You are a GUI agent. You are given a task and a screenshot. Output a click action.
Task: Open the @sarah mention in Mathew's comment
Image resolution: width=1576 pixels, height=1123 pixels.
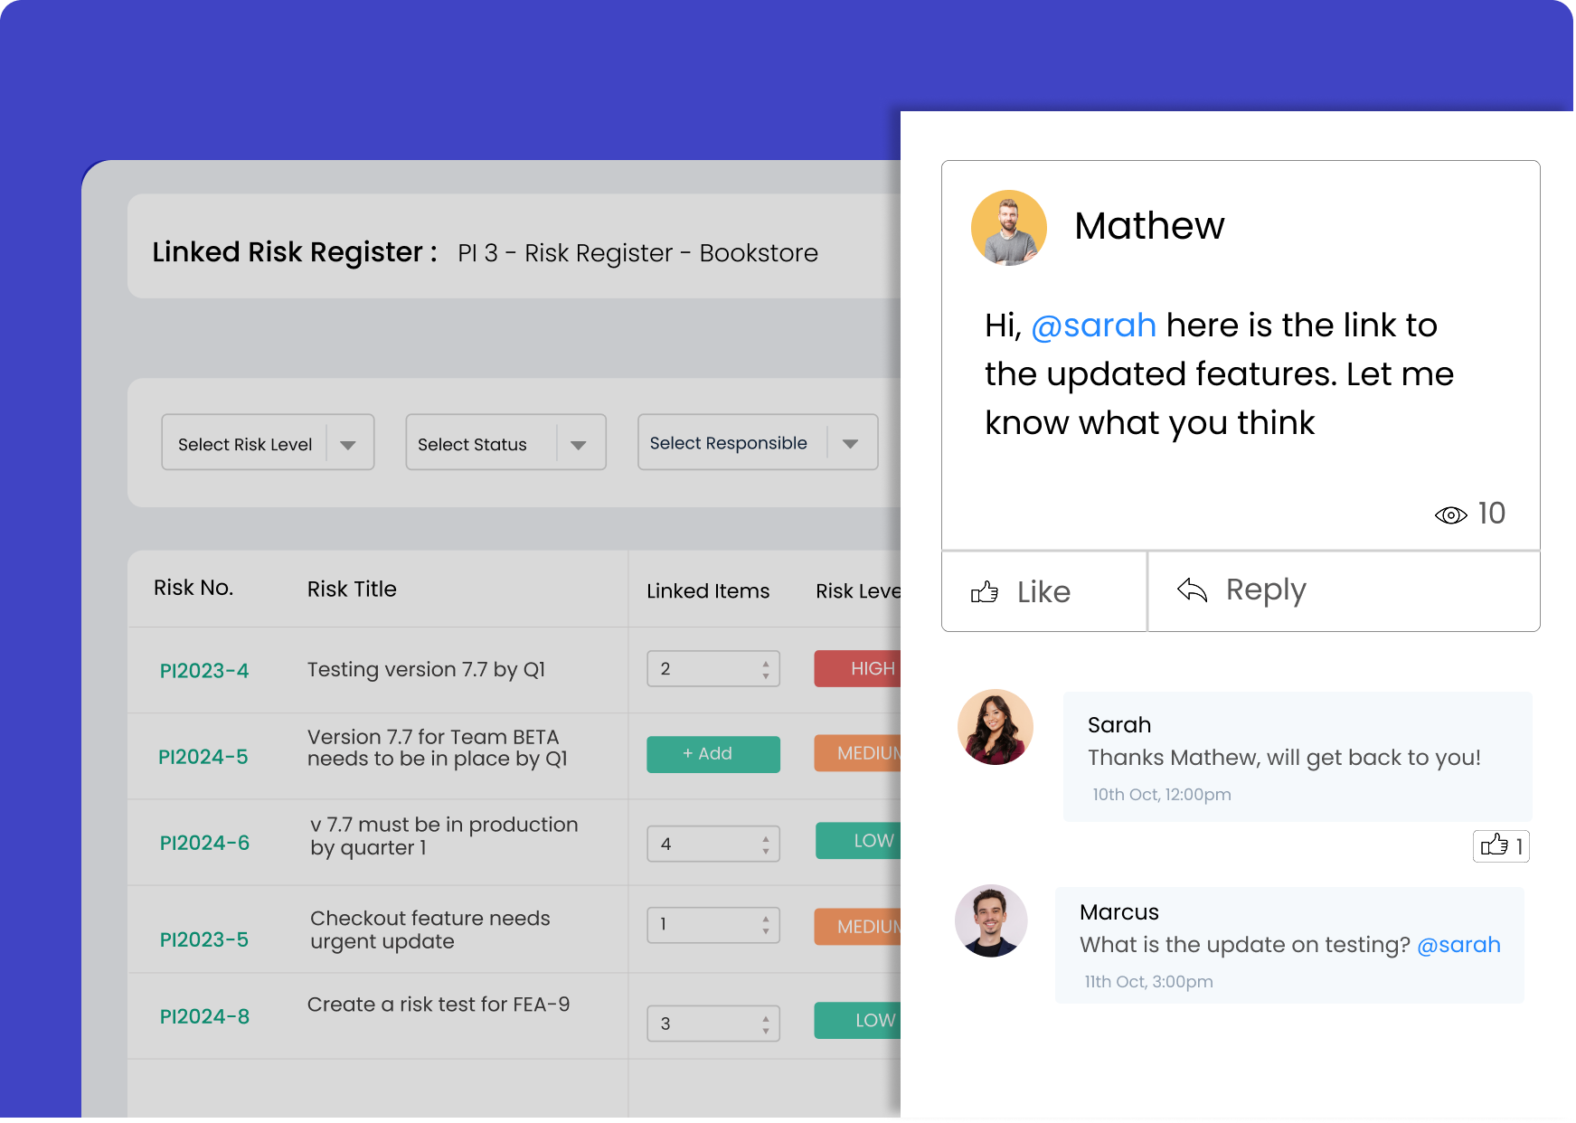pyautogui.click(x=1094, y=325)
